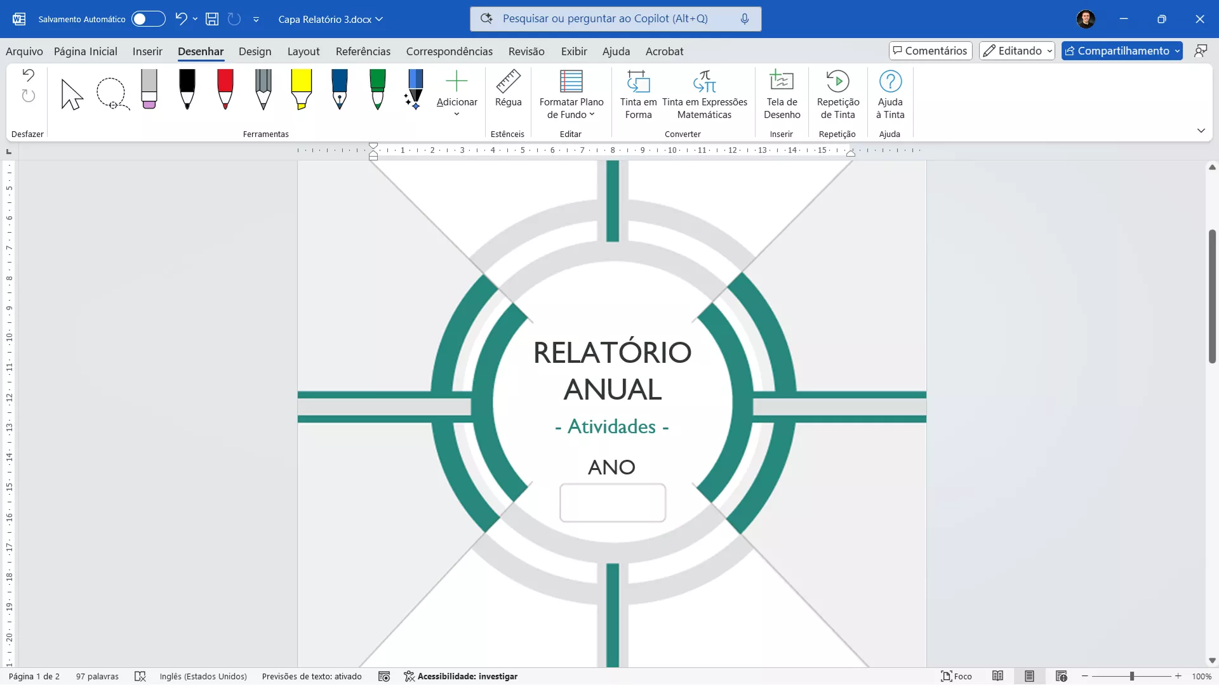This screenshot has width=1219, height=685.
Task: Pick the Eraser tool
Action: click(149, 89)
